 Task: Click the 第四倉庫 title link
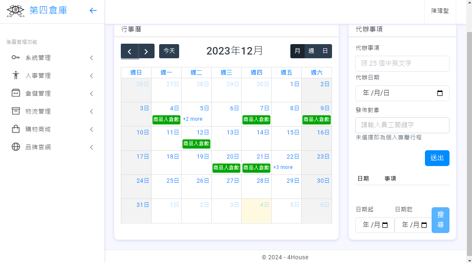48,10
